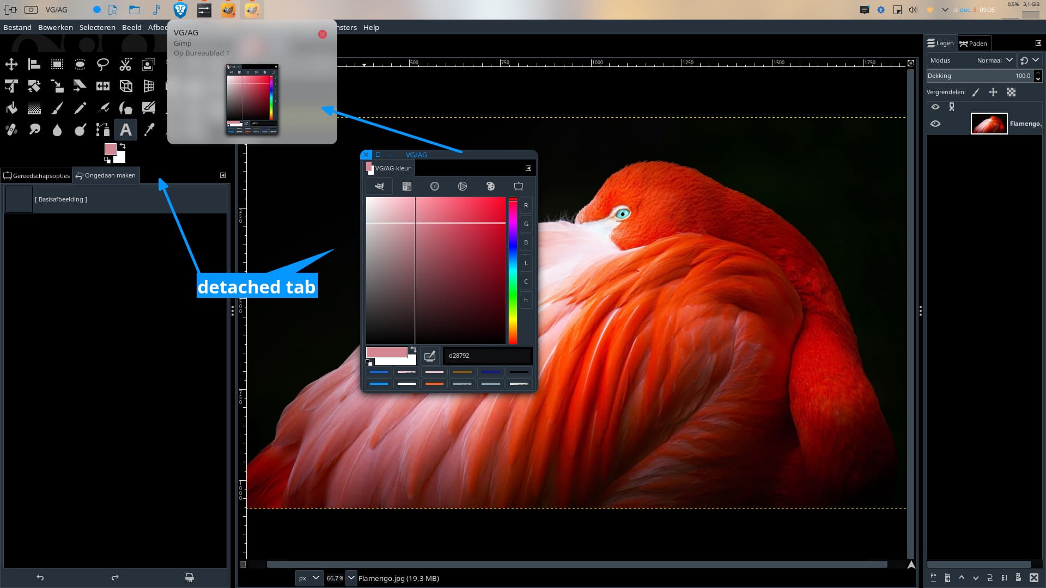Open the px unit dropdown in status bar

[309, 578]
